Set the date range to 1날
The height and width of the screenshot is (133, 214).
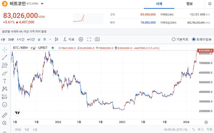pos(35,130)
